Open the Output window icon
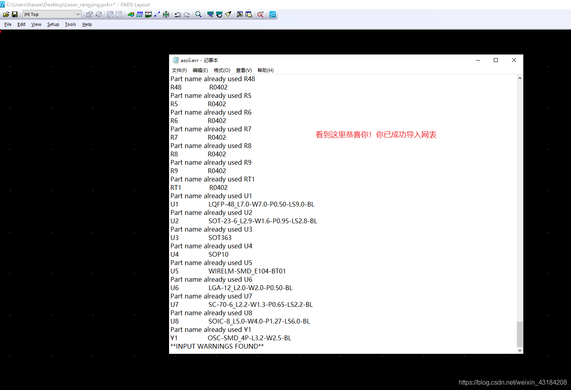 point(240,14)
